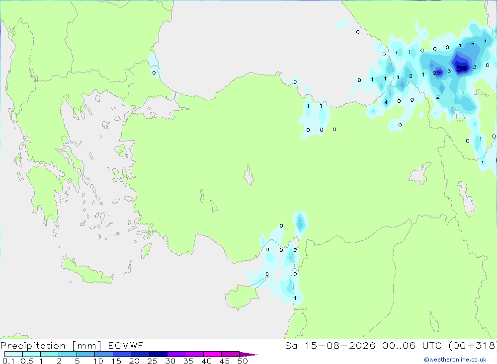Pick the 10–15 mm blue legend swatch
Viewport: 497px width, 364px height.
coord(104,354)
